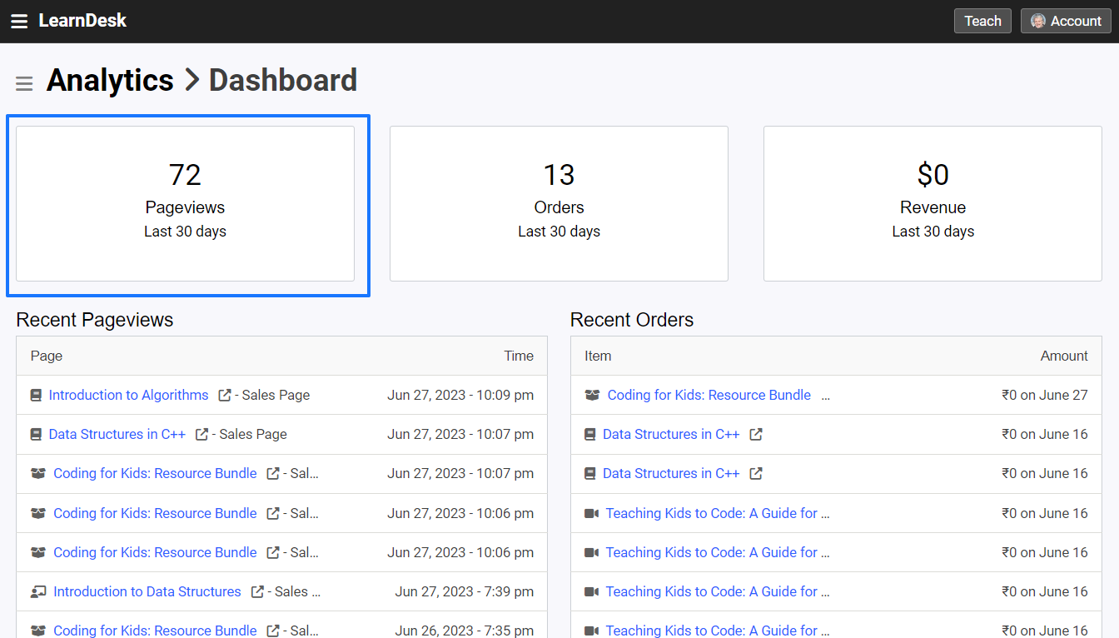Click the video icon beside the first Teaching Kids to Code order
Viewport: 1119px width, 638px height.
tap(592, 513)
